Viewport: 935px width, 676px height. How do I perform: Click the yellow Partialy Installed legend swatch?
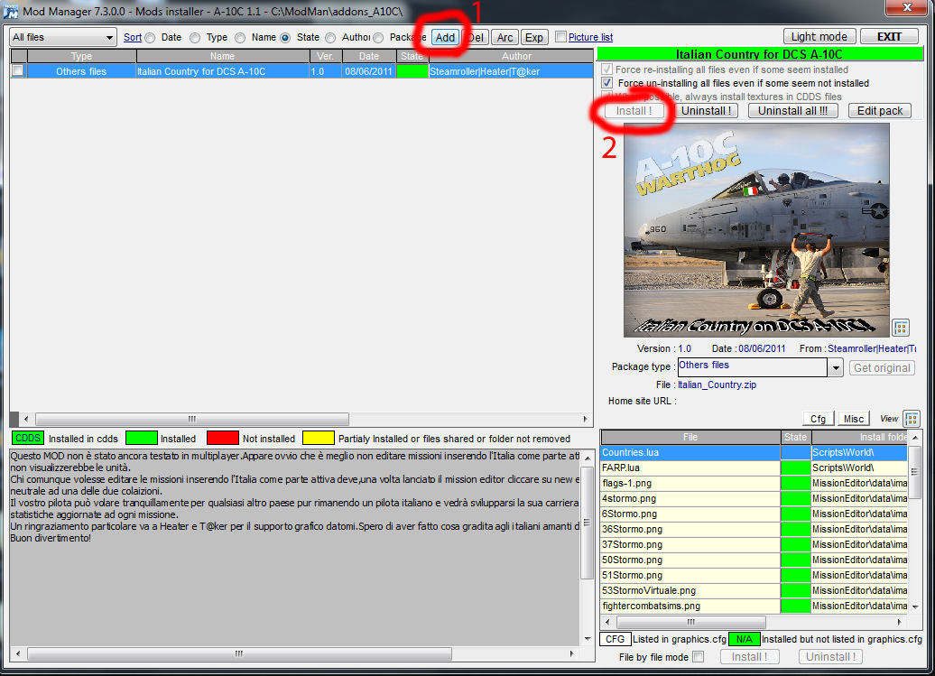[x=318, y=438]
